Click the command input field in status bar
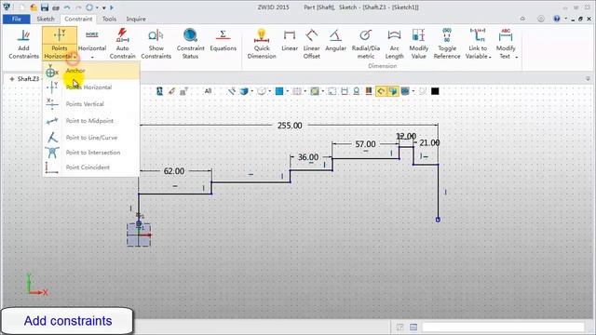The image size is (596, 335). click(503, 327)
